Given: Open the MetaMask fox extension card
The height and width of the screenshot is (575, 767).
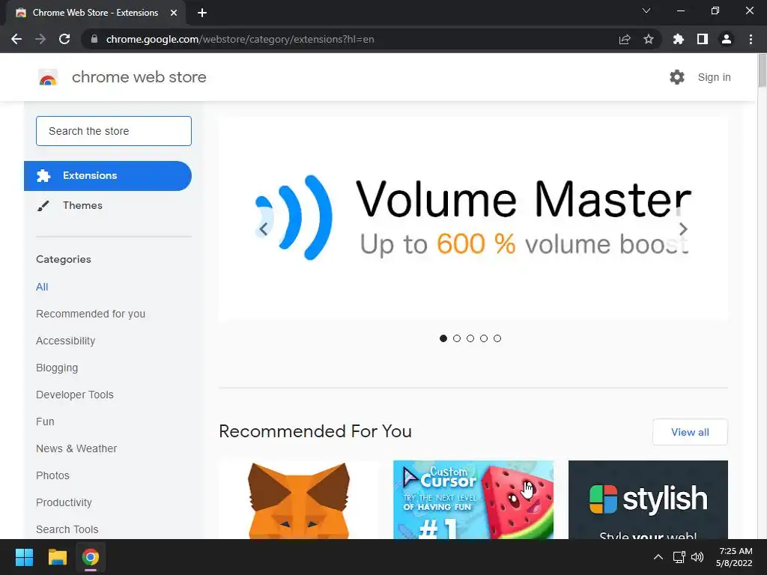Looking at the screenshot, I should tap(299, 499).
